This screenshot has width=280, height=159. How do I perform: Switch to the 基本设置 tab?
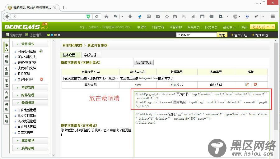(x=70, y=55)
